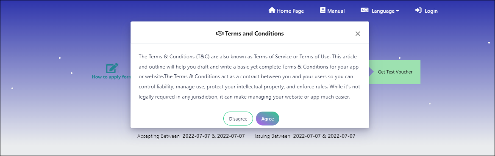The height and width of the screenshot is (156, 495).
Task: Click the Accepting Between date range
Action: [x=191, y=136]
